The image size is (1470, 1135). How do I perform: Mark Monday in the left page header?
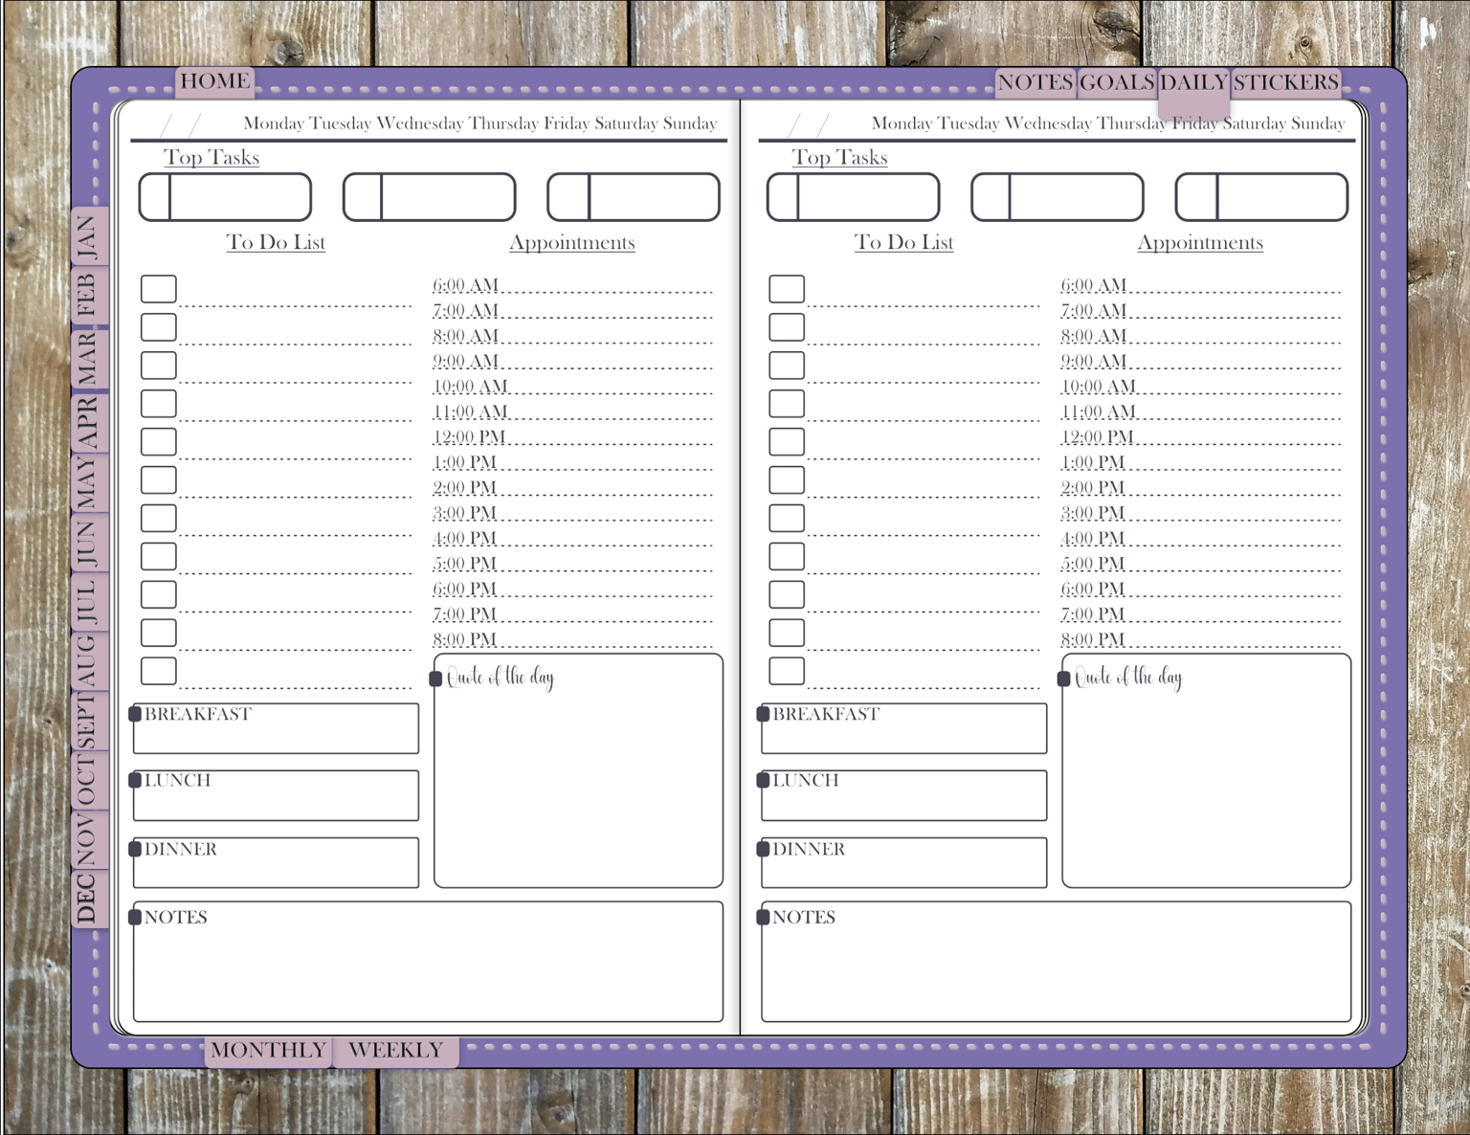[274, 123]
